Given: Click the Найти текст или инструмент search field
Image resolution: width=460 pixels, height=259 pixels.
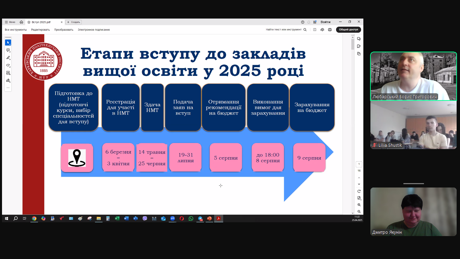Looking at the screenshot, I should pyautogui.click(x=286, y=30).
